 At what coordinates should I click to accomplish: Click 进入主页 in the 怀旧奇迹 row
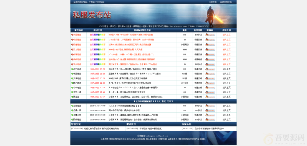(x=226, y=40)
